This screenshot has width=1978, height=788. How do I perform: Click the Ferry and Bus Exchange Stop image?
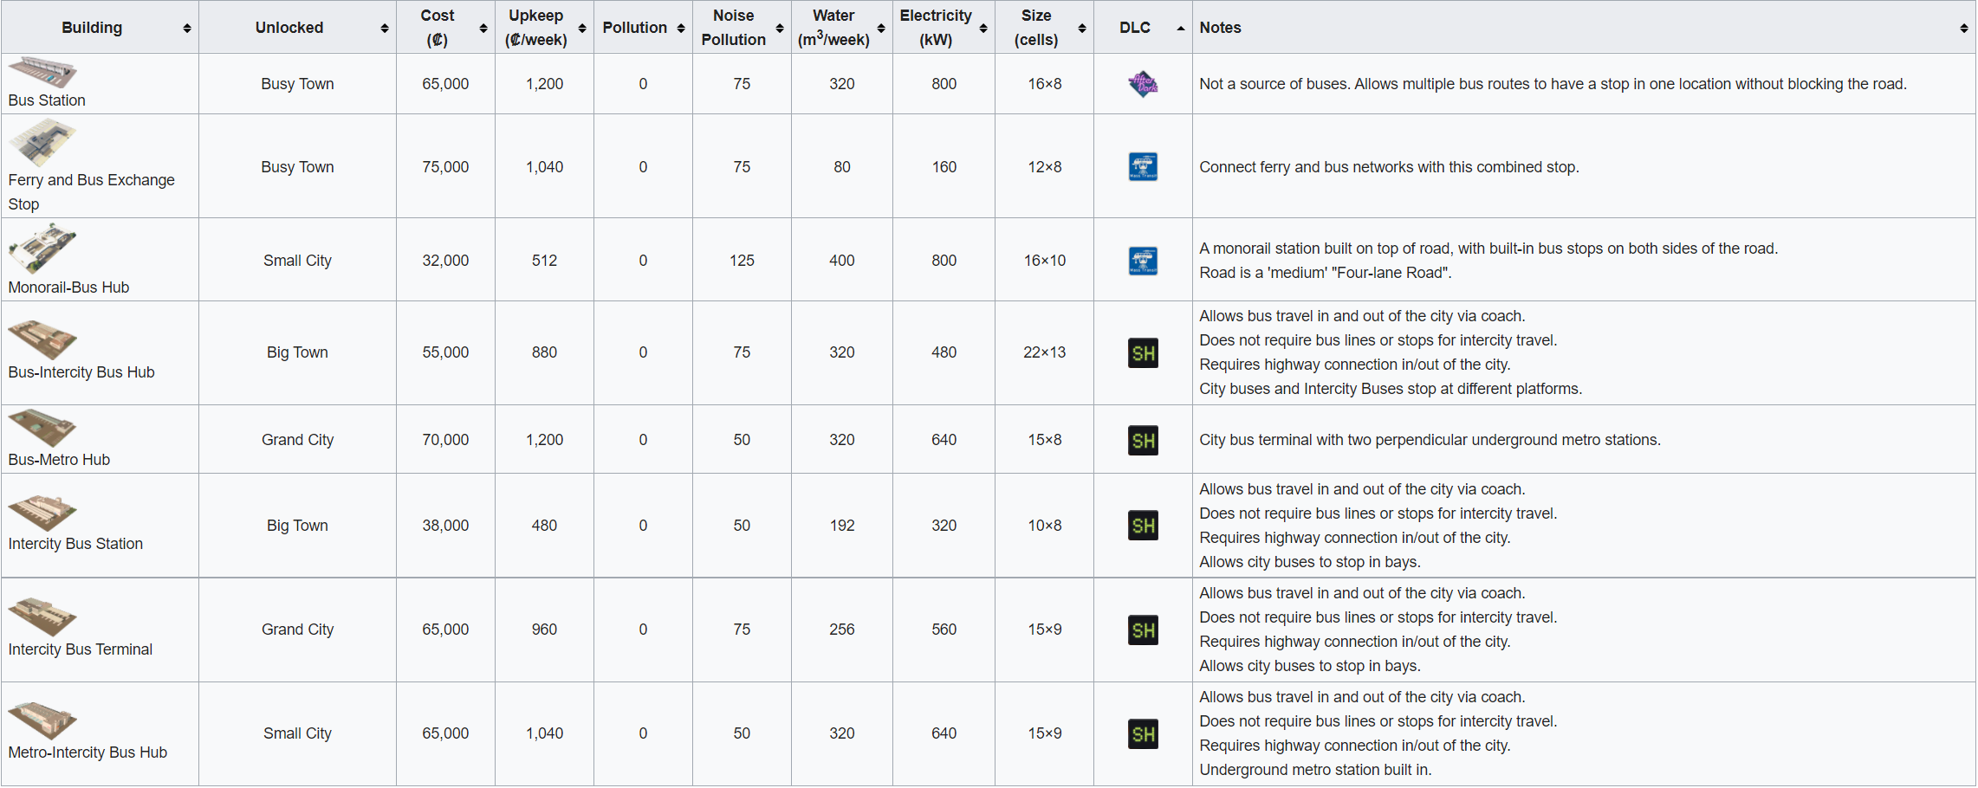(42, 143)
